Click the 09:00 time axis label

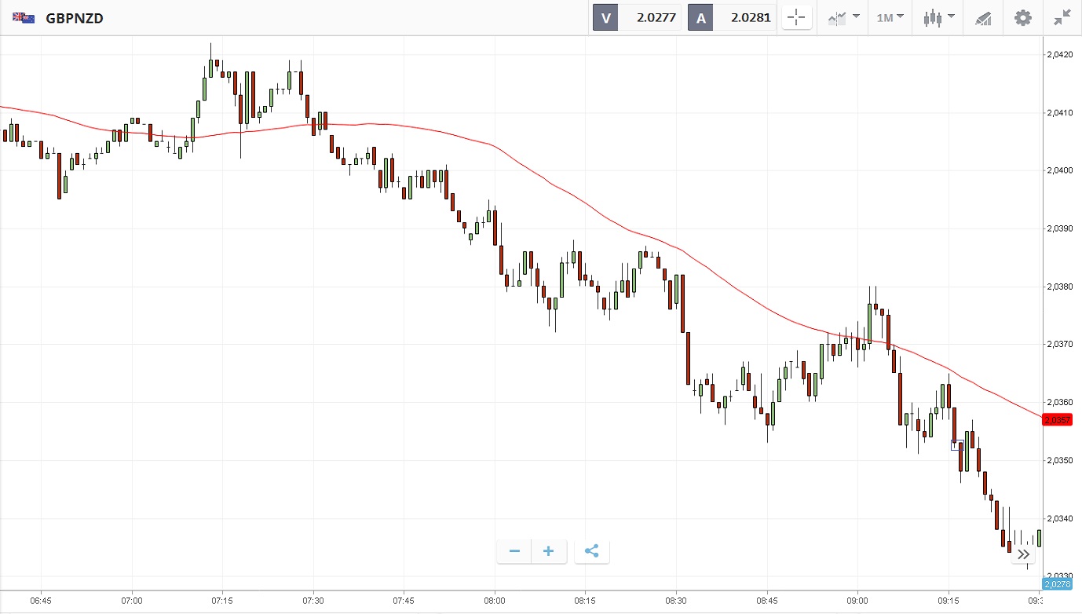[x=857, y=601]
